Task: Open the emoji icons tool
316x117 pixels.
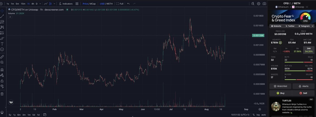Action: click(2, 49)
